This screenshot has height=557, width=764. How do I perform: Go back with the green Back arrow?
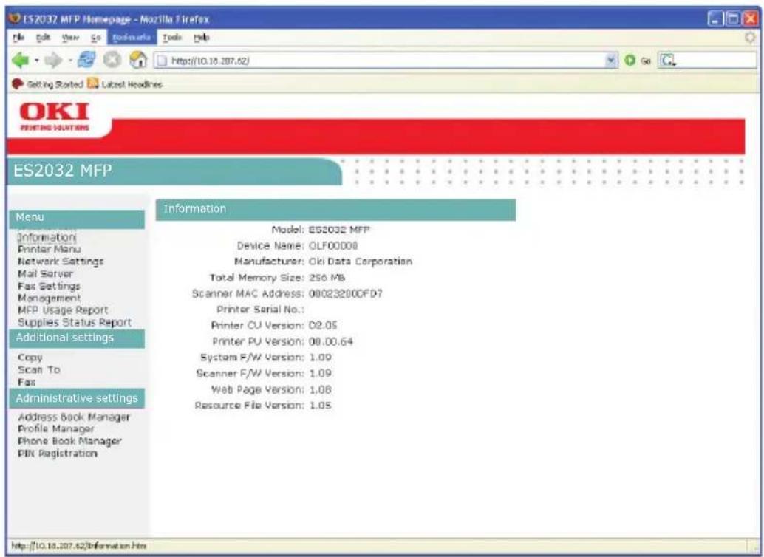[21, 61]
